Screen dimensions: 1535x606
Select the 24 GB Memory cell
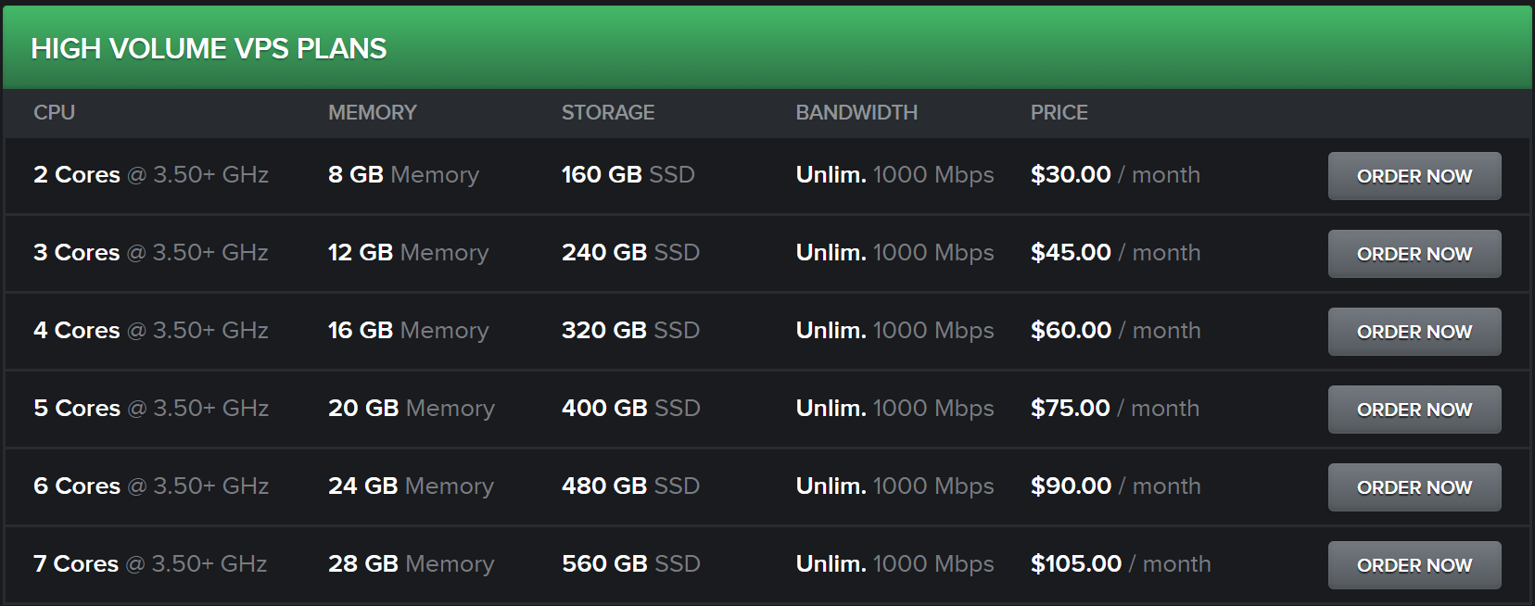(411, 486)
